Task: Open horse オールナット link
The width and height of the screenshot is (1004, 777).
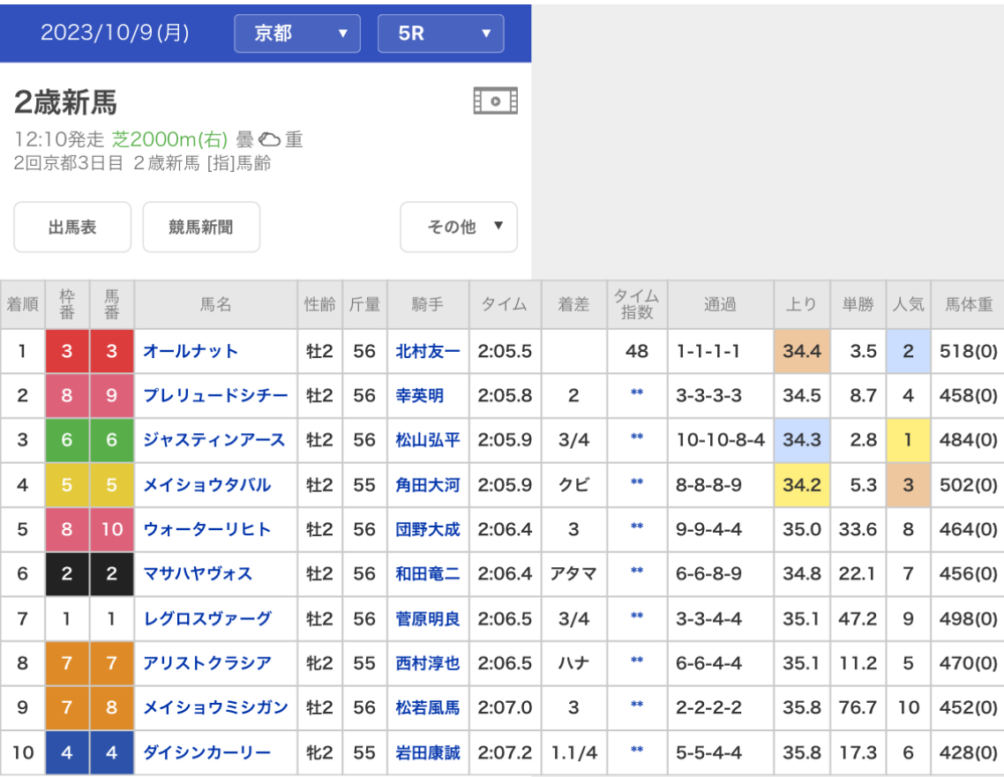Action: tap(191, 351)
